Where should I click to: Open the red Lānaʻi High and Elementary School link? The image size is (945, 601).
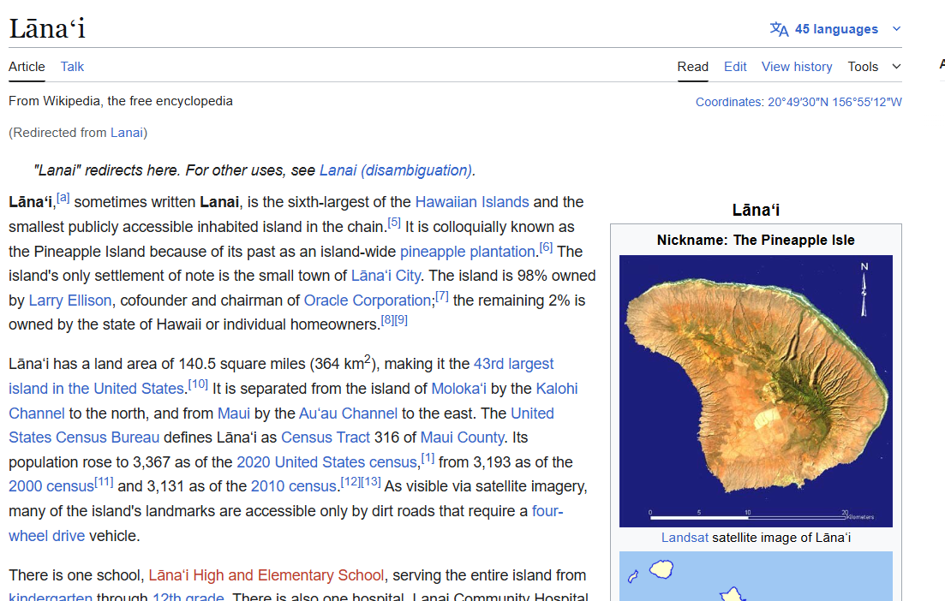point(266,575)
